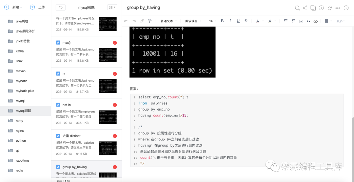Open the redis folder
354x182 pixels.
pyautogui.click(x=26, y=170)
